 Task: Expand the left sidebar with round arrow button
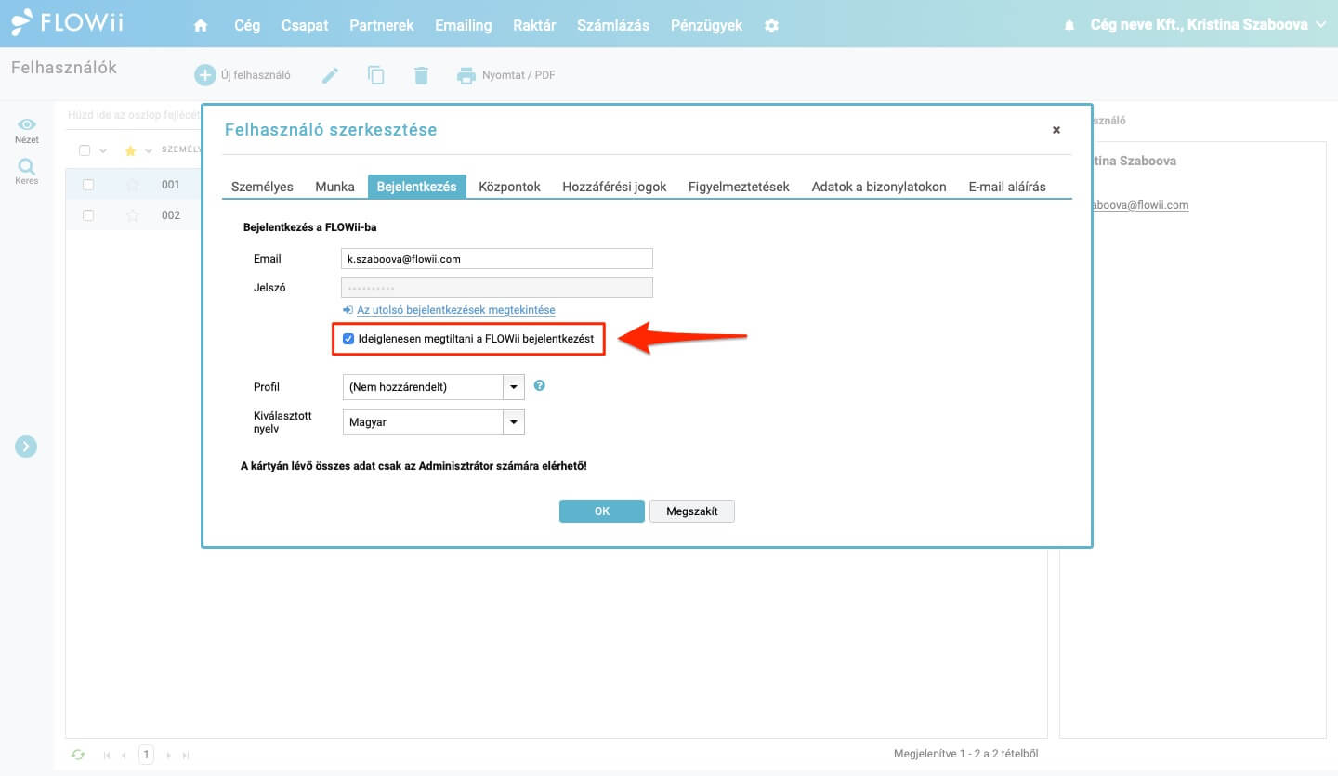point(26,446)
